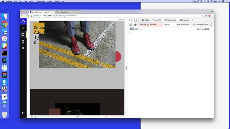Select the inspect element picker icon

[131, 20]
